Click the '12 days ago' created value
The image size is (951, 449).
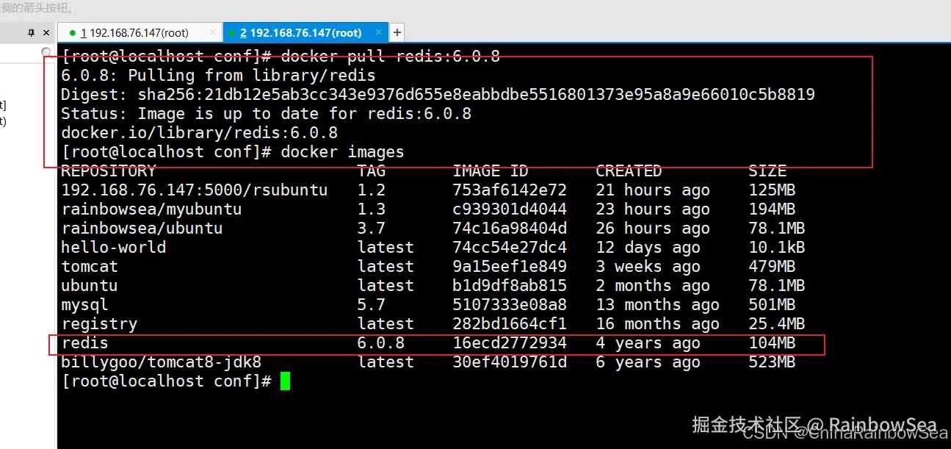point(648,247)
